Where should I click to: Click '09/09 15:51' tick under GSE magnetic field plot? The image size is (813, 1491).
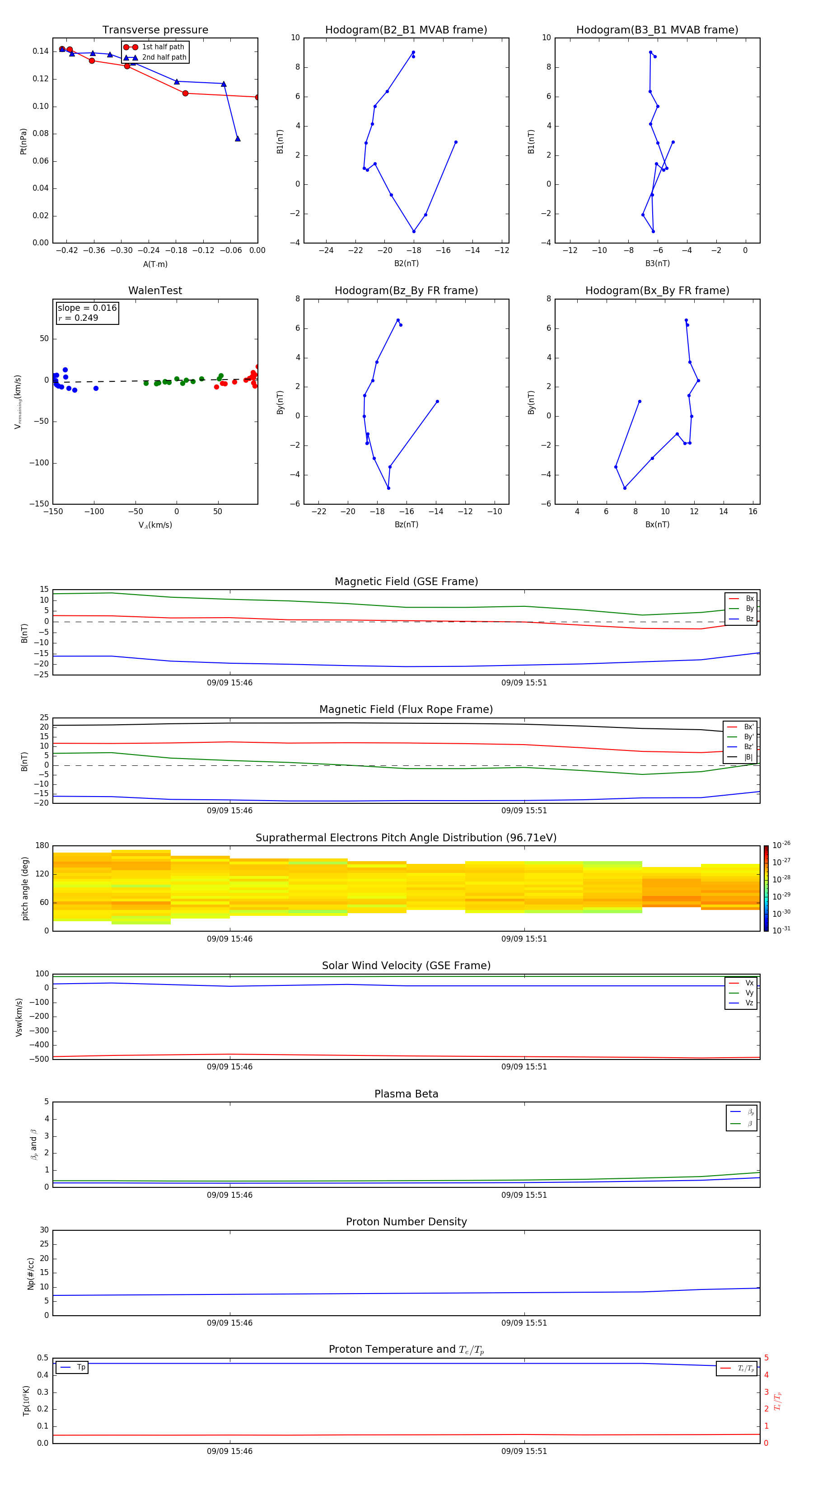coord(524,683)
